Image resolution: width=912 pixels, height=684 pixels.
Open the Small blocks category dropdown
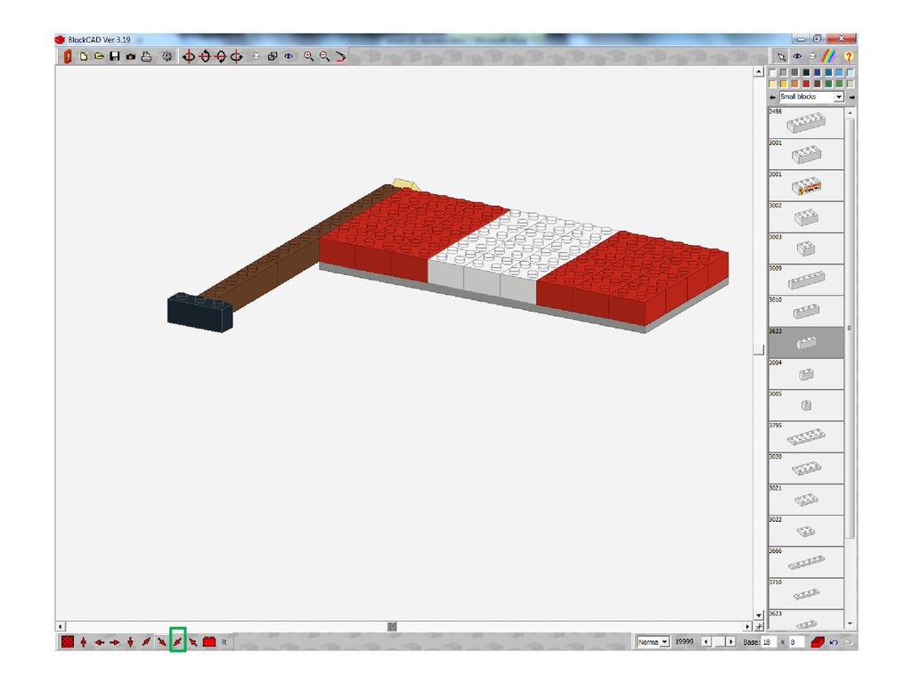click(x=838, y=96)
